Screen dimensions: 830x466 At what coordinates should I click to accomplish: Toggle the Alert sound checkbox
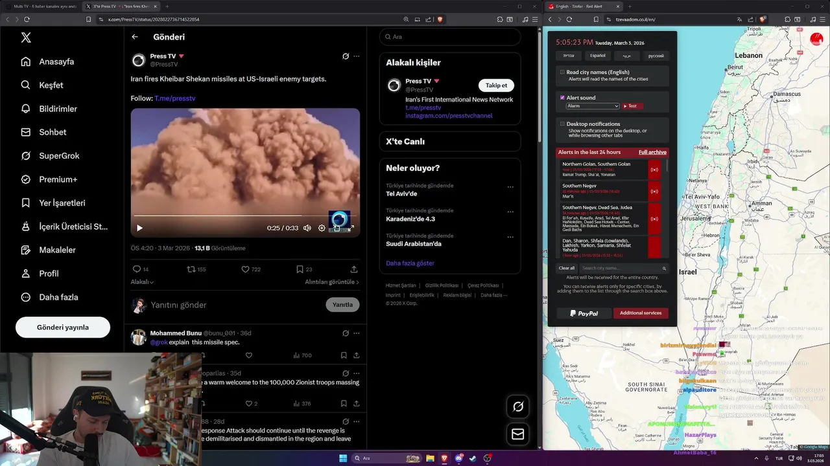(562, 98)
